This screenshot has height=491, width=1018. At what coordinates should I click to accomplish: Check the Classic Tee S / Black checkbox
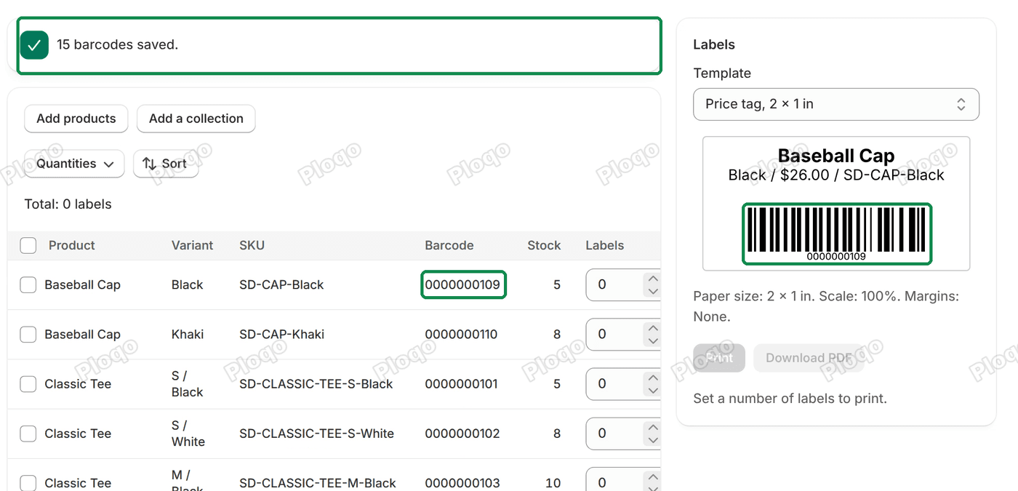pyautogui.click(x=28, y=384)
